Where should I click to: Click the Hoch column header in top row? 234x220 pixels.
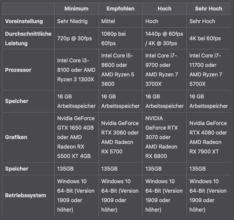[165, 8]
